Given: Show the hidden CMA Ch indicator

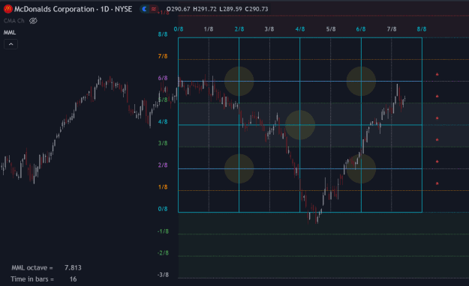Looking at the screenshot, I should coord(33,21).
